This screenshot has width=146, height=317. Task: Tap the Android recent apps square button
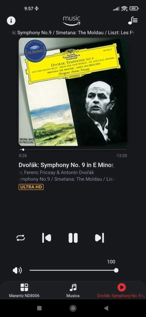[x=39, y=308]
